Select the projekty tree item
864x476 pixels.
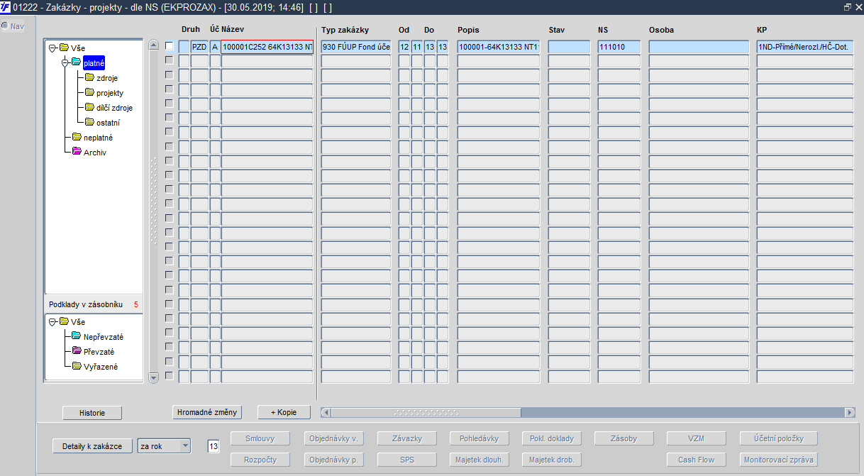[x=110, y=93]
